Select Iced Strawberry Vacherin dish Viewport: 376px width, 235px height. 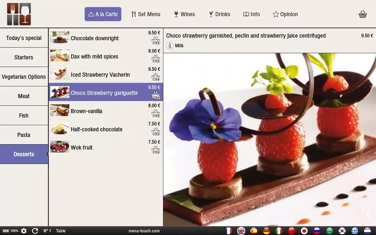click(x=100, y=75)
